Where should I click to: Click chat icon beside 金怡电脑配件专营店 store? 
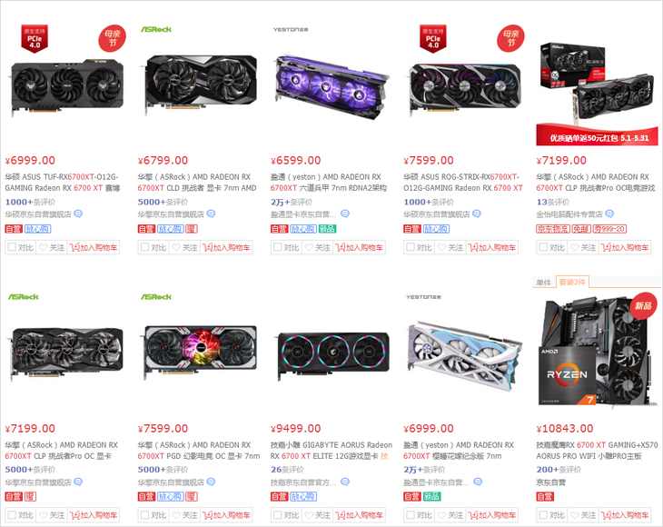[x=609, y=214]
